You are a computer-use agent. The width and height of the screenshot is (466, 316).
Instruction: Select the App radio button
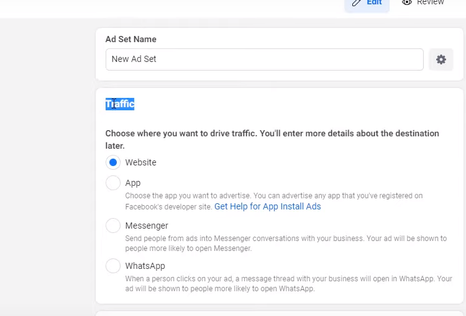pos(113,183)
